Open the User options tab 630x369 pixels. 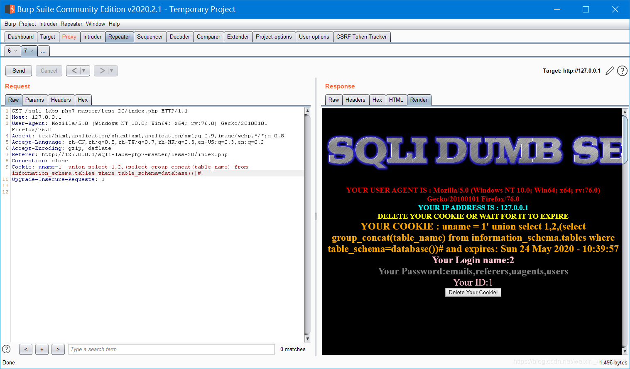coord(314,37)
